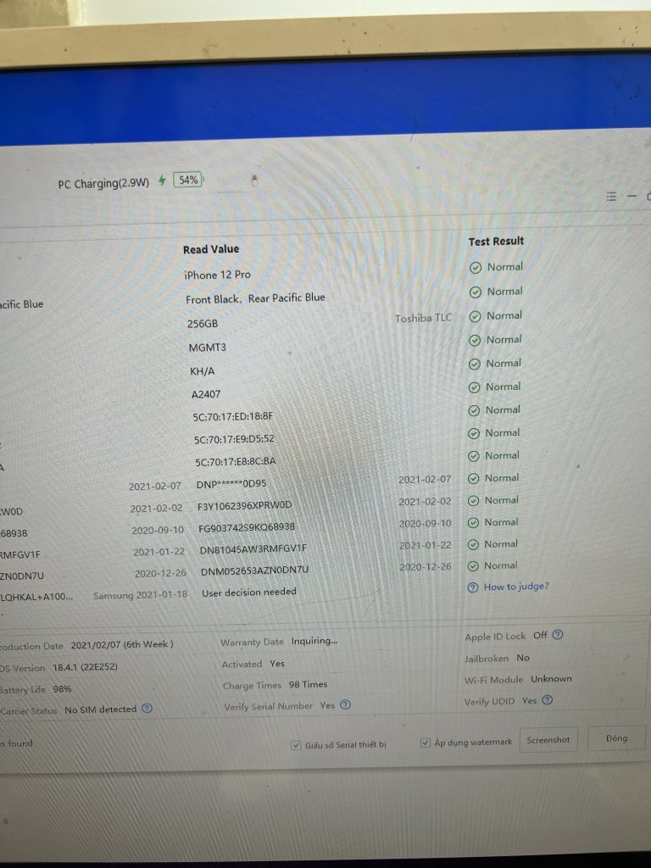The width and height of the screenshot is (651, 868).
Task: Click the Read Value column header
Action: click(x=211, y=249)
